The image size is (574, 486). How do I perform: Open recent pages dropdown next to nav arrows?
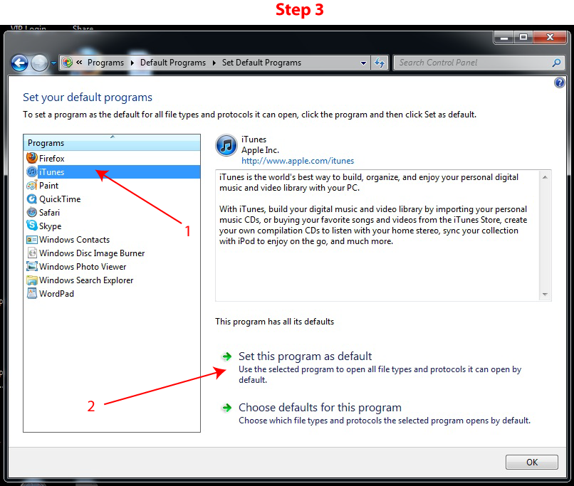coord(53,63)
